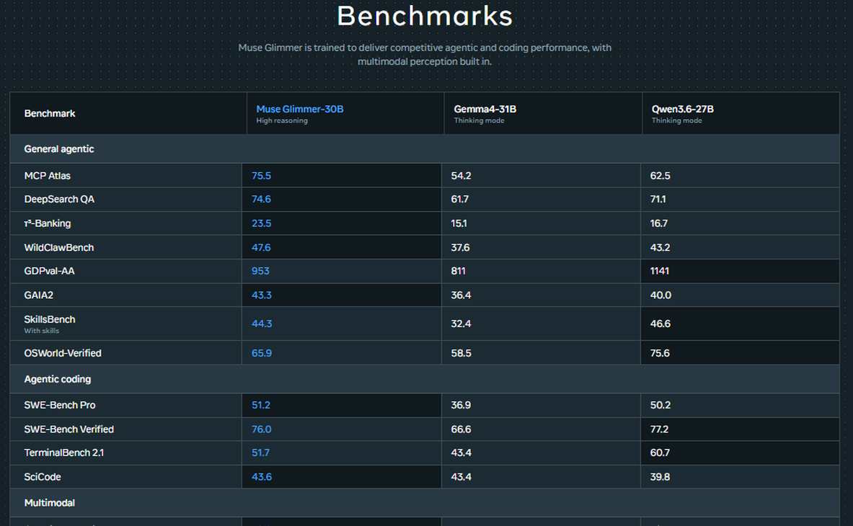Click the 54.2 Gemma MCP Atlas score
853x526 pixels.
tap(461, 176)
